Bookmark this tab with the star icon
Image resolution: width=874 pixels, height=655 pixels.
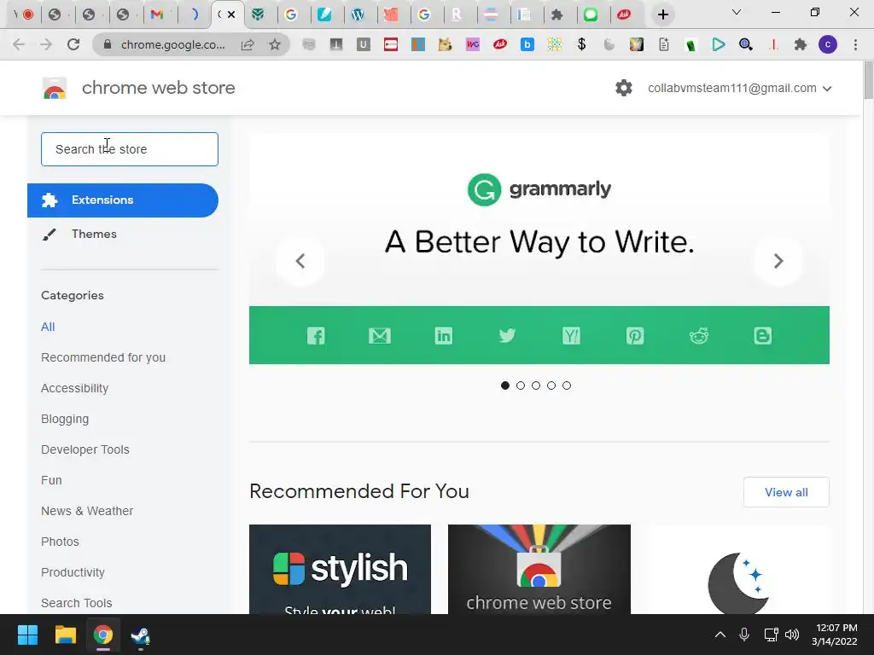click(x=275, y=44)
